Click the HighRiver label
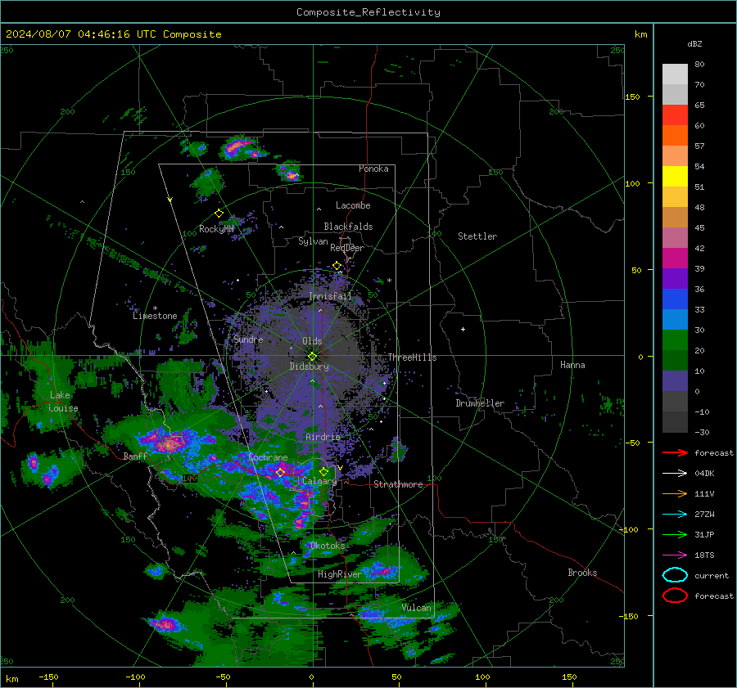The width and height of the screenshot is (737, 688). coord(340,574)
